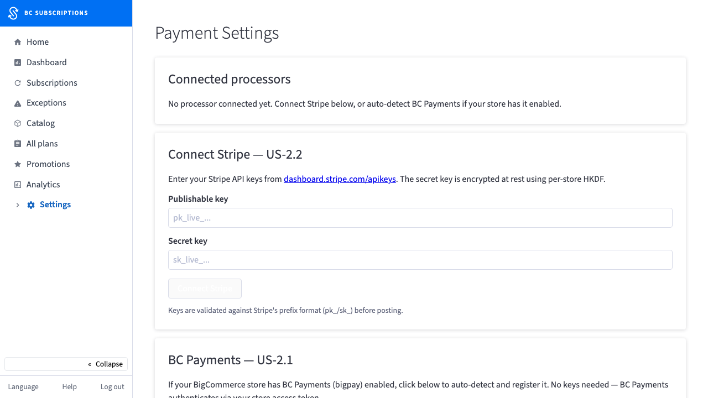This screenshot has width=708, height=398.
Task: Click the Connect Stripe button
Action: click(205, 289)
